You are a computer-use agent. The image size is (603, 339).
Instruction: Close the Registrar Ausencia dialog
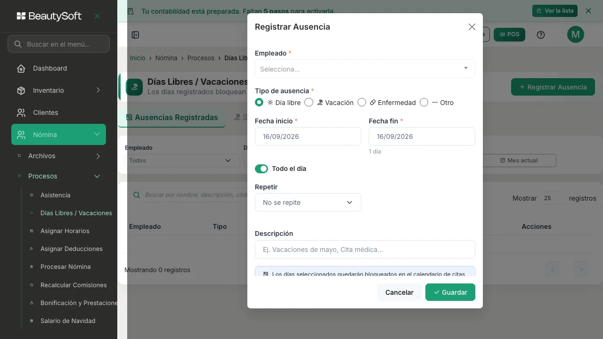pyautogui.click(x=472, y=27)
